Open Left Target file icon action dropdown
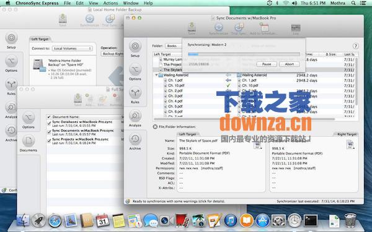The width and height of the screenshot is (372, 232). (x=258, y=145)
